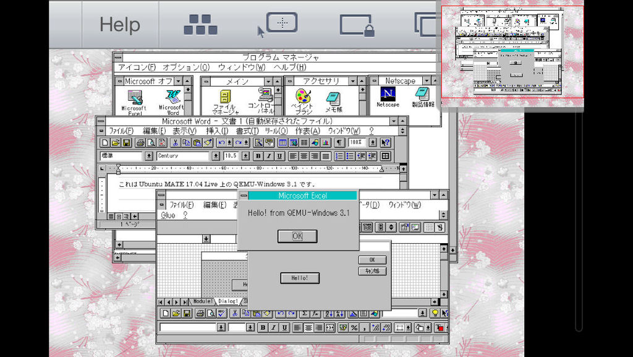Click the screen lock icon in top bar
Viewport: 633px width, 357px height.
coord(357,25)
